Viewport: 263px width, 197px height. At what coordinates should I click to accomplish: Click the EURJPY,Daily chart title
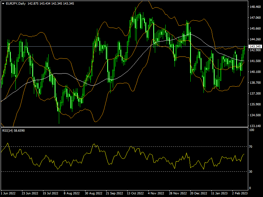click(x=16, y=4)
